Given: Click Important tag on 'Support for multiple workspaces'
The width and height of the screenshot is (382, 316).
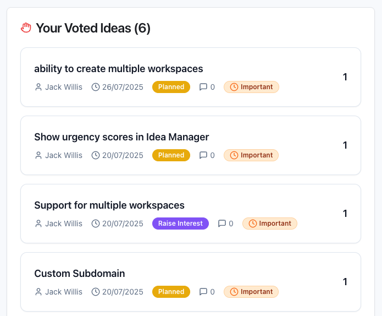Looking at the screenshot, I should point(270,224).
